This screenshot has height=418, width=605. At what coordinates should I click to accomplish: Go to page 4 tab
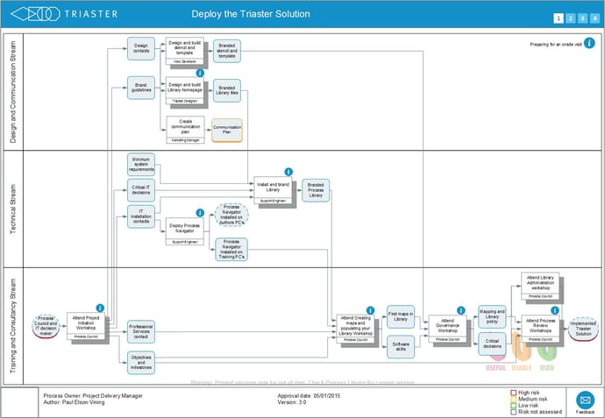coord(594,18)
